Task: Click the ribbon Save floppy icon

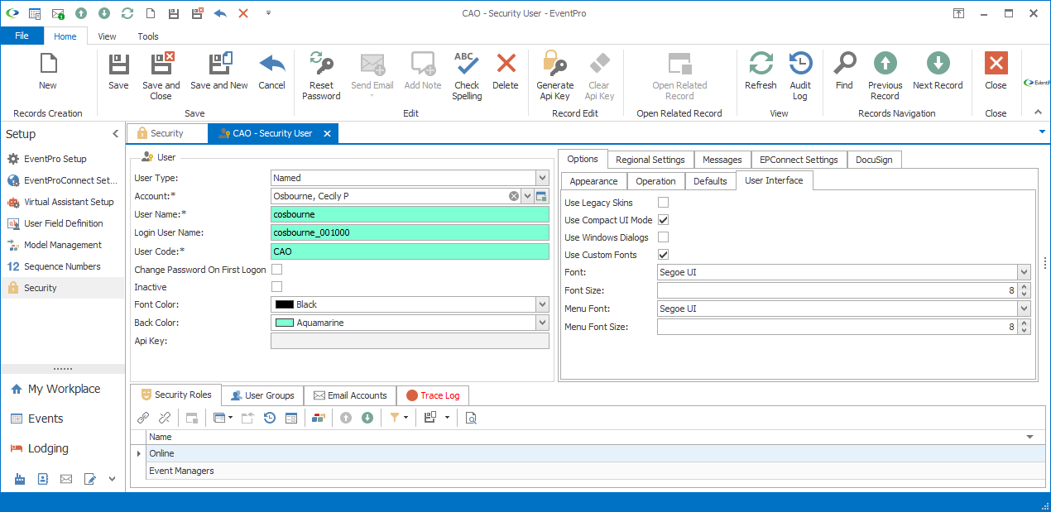Action: 118,65
